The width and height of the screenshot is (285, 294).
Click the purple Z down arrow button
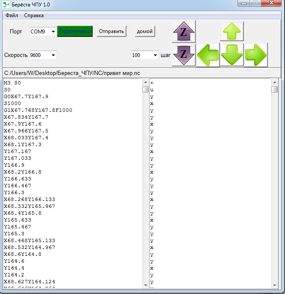coord(184,55)
